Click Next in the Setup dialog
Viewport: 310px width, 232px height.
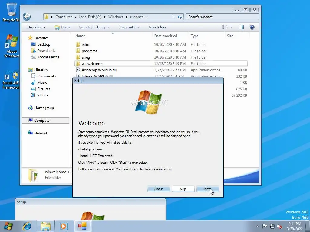[x=208, y=189]
